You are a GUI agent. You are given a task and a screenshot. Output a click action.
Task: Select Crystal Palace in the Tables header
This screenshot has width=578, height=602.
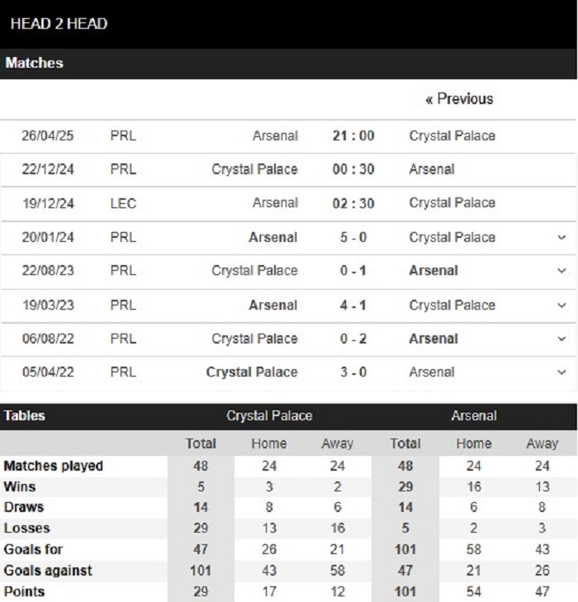[x=269, y=416]
